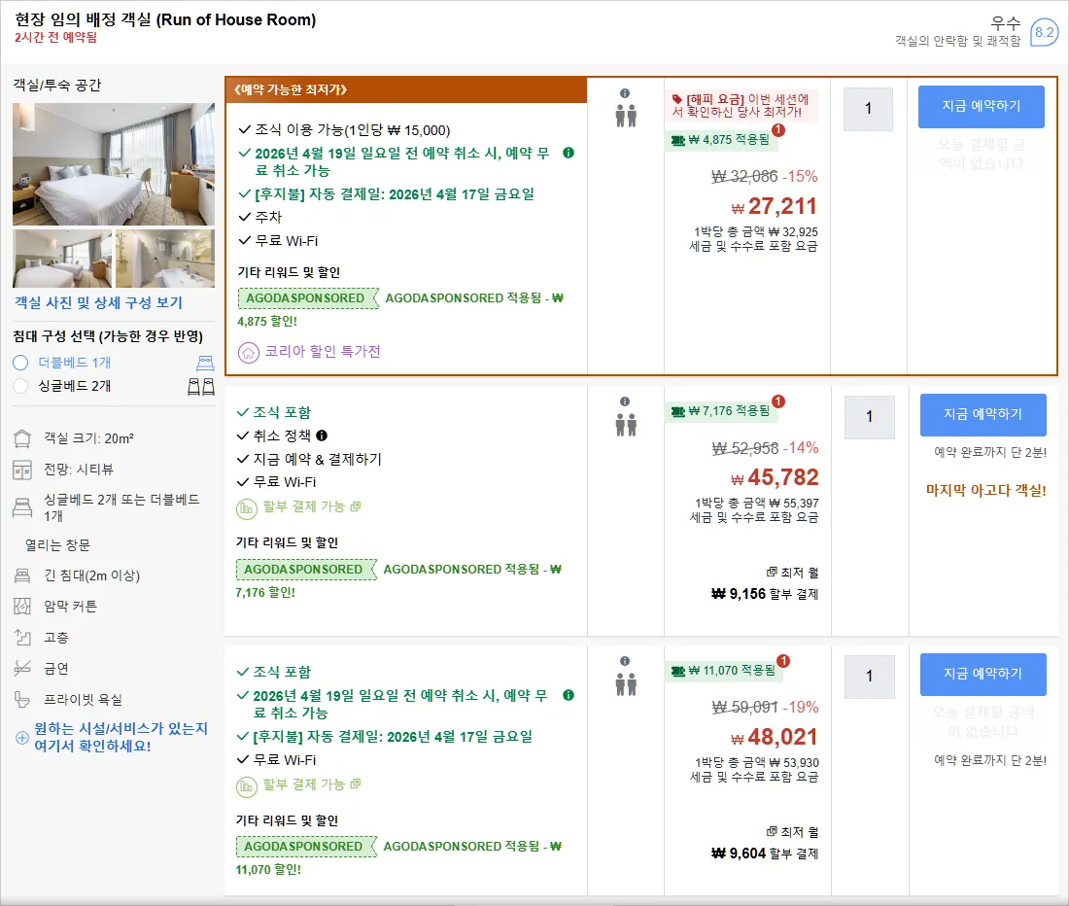The width and height of the screenshot is (1069, 906).
Task: Click the private bathroom icon beside 프라이빗 욕실
Action: click(22, 700)
